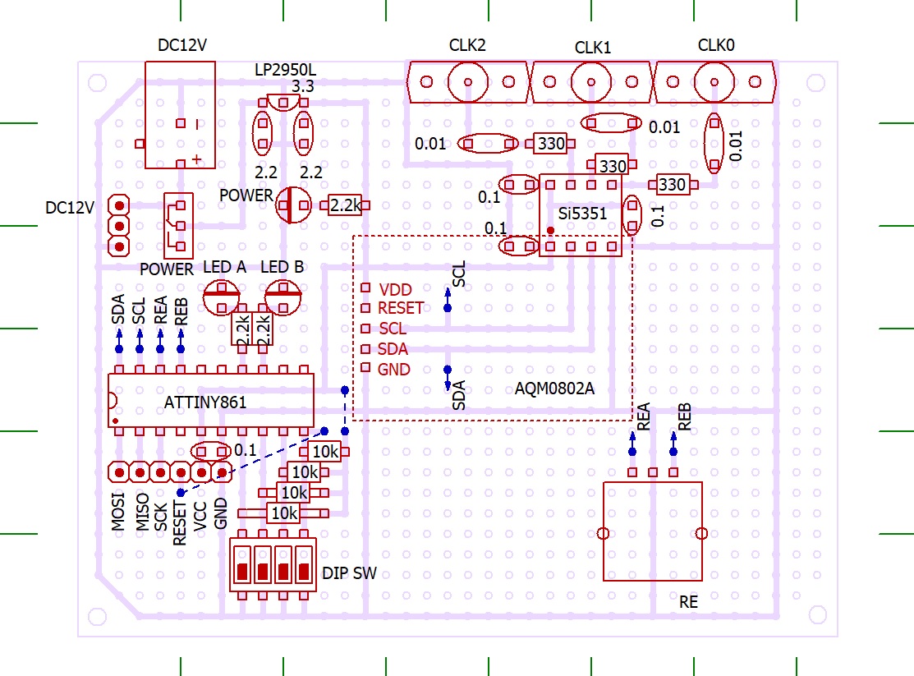
Task: Select the LED B symbol
Action: [283, 297]
